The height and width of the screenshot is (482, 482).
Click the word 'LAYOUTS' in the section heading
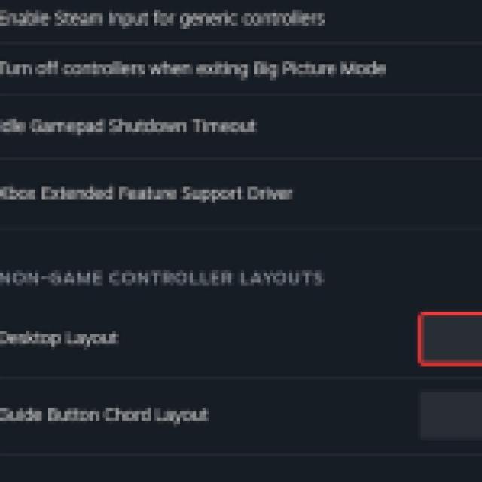click(281, 279)
